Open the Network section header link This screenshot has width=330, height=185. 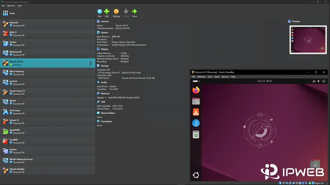pos(105,94)
